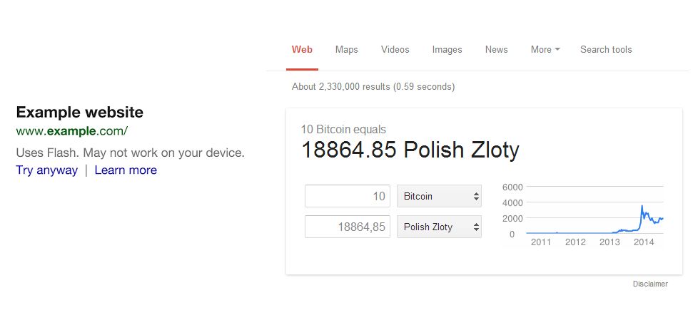Click the Bitcoin amount input field
The width and height of the screenshot is (693, 330).
347,196
